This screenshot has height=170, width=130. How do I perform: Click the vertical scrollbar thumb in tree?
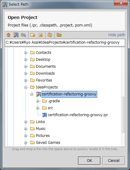tap(123, 115)
